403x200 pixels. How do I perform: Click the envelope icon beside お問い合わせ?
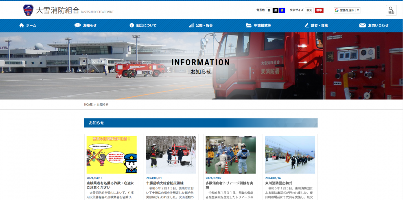(x=362, y=26)
